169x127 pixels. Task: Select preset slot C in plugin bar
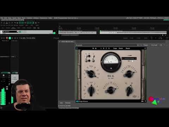click(x=106, y=48)
